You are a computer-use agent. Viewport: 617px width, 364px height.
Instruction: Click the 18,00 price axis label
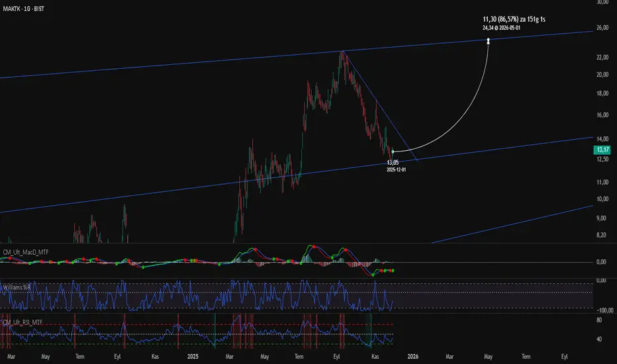(602, 94)
